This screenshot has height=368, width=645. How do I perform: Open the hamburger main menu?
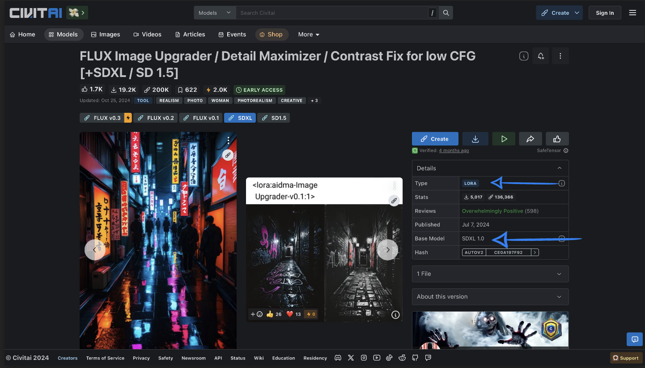[632, 13]
